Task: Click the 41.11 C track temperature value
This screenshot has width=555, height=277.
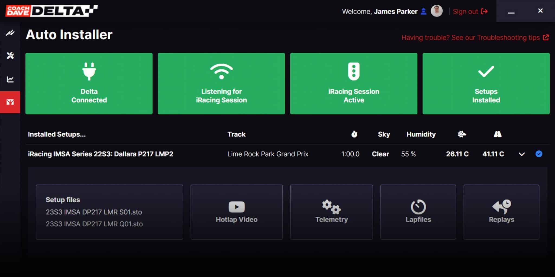Action: point(493,154)
